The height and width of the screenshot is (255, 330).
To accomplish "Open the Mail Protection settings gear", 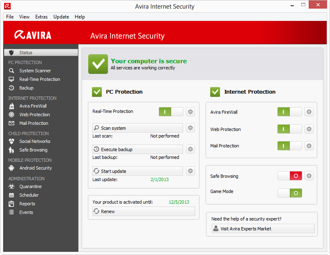I will click(309, 146).
